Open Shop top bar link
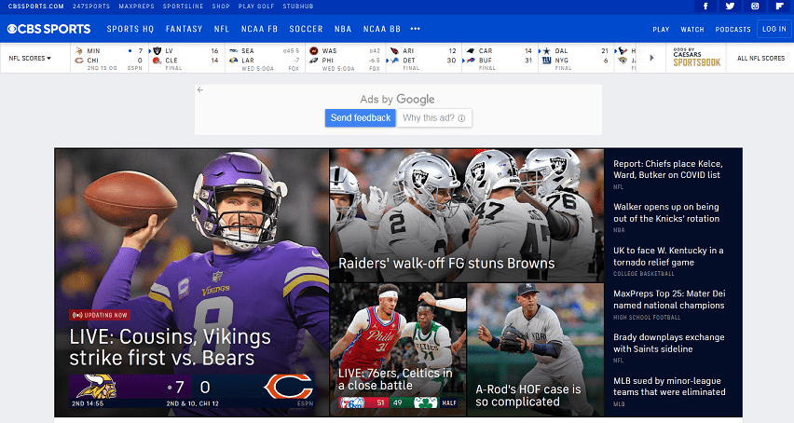The height and width of the screenshot is (423, 794). coord(221,7)
